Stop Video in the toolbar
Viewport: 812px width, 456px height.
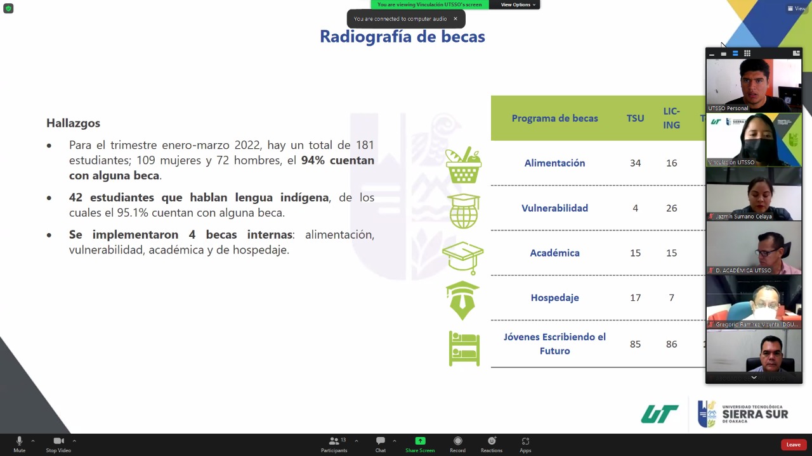(x=58, y=444)
